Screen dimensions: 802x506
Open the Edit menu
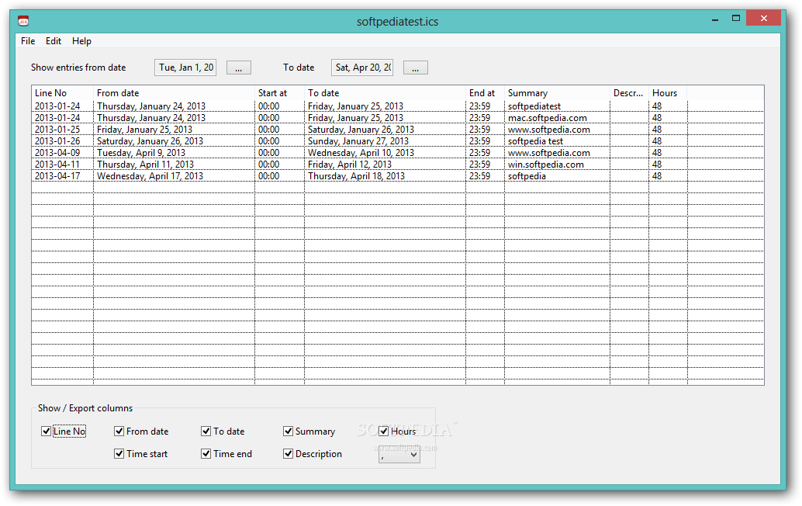(54, 41)
